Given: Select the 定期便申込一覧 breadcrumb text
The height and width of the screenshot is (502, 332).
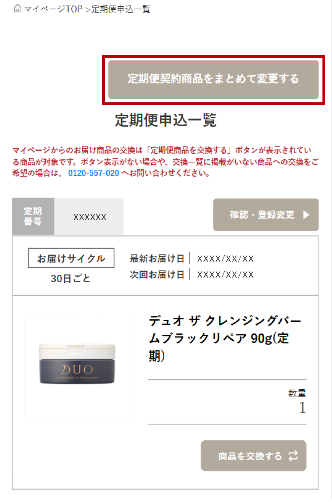Looking at the screenshot, I should [x=121, y=9].
